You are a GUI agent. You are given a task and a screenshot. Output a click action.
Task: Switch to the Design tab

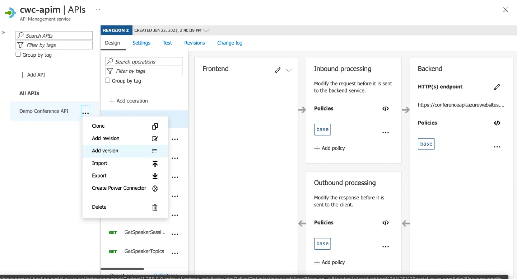tap(112, 43)
